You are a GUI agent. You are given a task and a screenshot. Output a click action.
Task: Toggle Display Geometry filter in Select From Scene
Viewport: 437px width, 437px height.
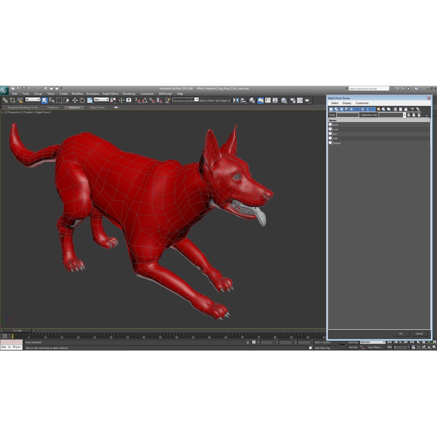331,109
